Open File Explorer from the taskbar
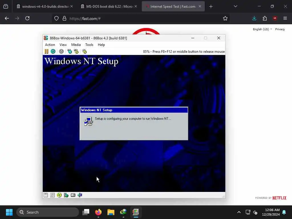 [x=111, y=212]
